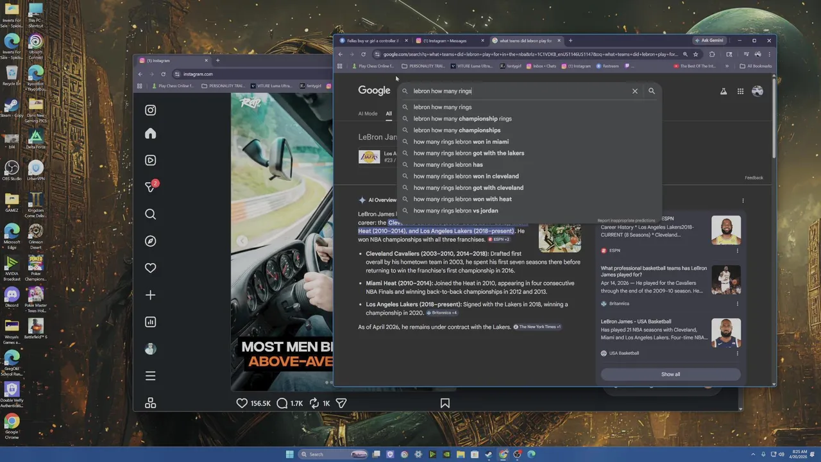Save the reel with bookmark icon
Image resolution: width=821 pixels, height=462 pixels.
point(444,403)
